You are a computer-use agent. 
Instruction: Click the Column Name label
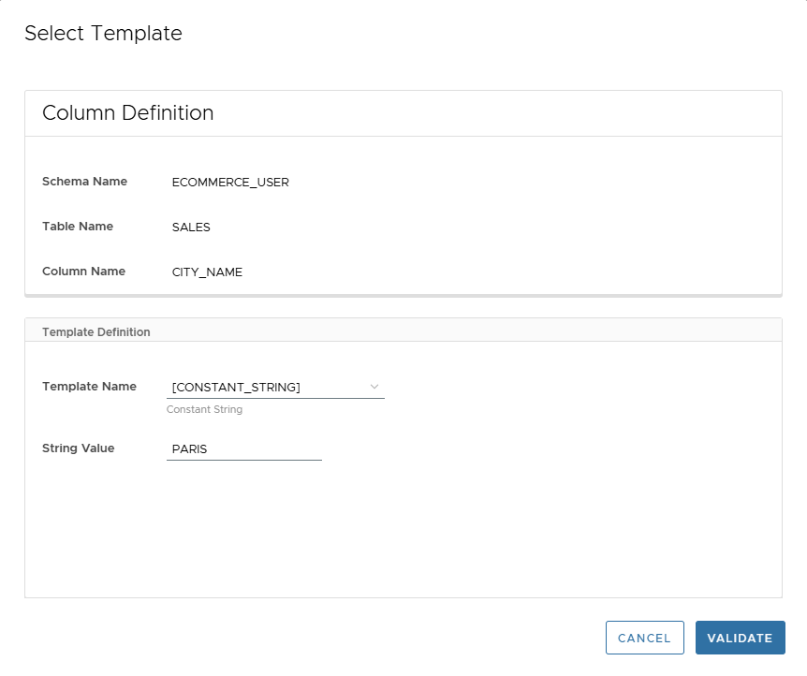click(x=83, y=272)
